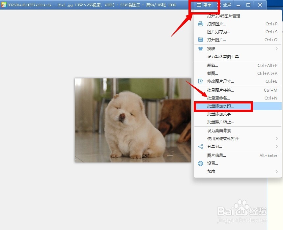Select 批量重命名... menu item
The height and width of the screenshot is (230, 283).
[238, 98]
